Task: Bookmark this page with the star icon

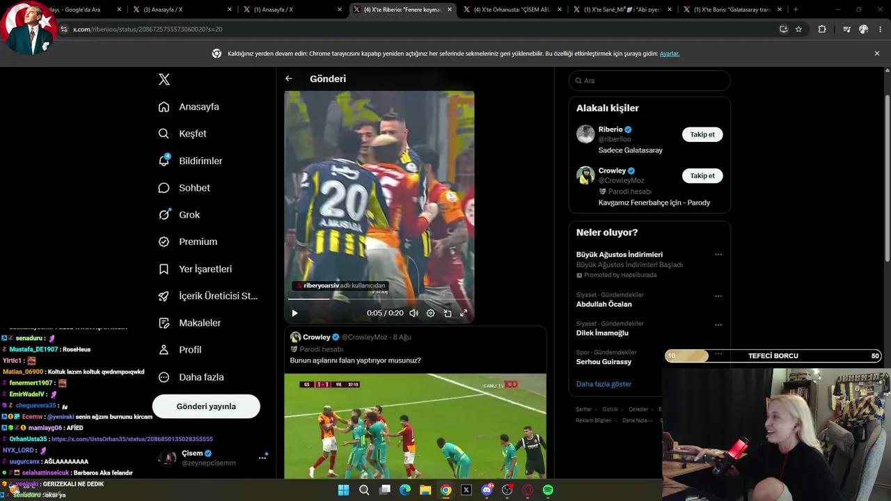Action: 798,29
